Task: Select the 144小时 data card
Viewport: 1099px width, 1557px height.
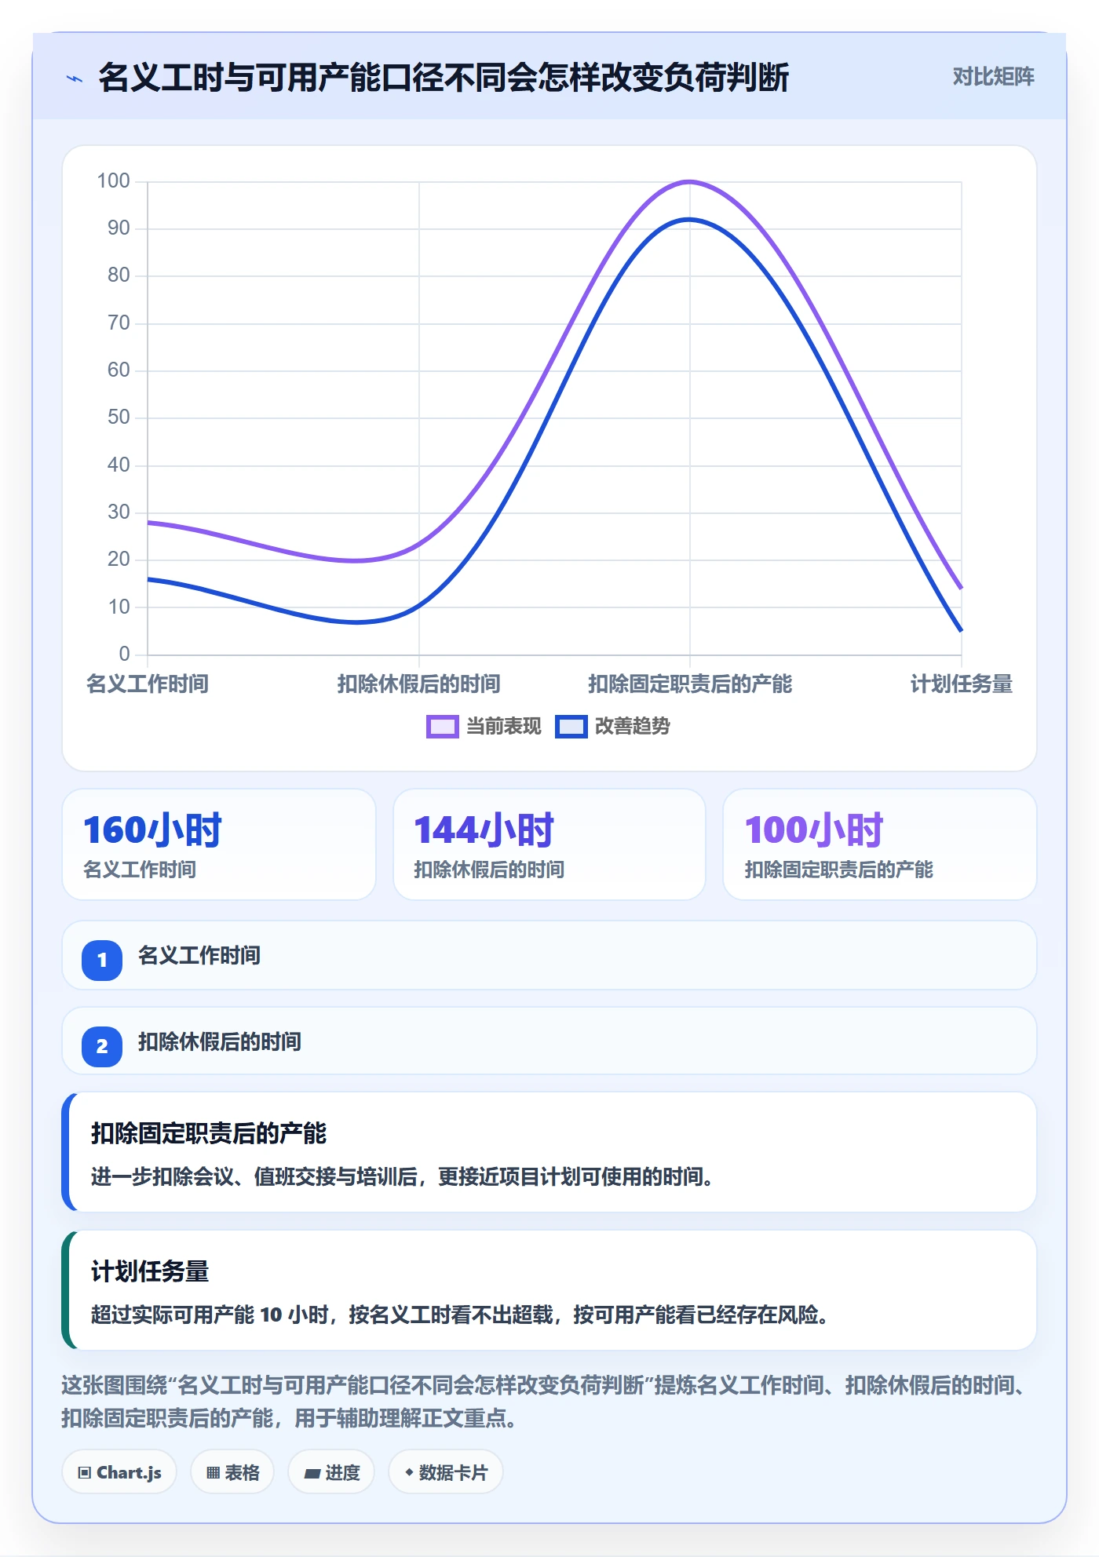Action: [549, 844]
